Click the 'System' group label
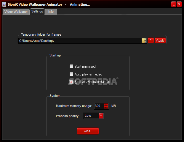The width and height of the screenshot is (184, 142). click(55, 96)
